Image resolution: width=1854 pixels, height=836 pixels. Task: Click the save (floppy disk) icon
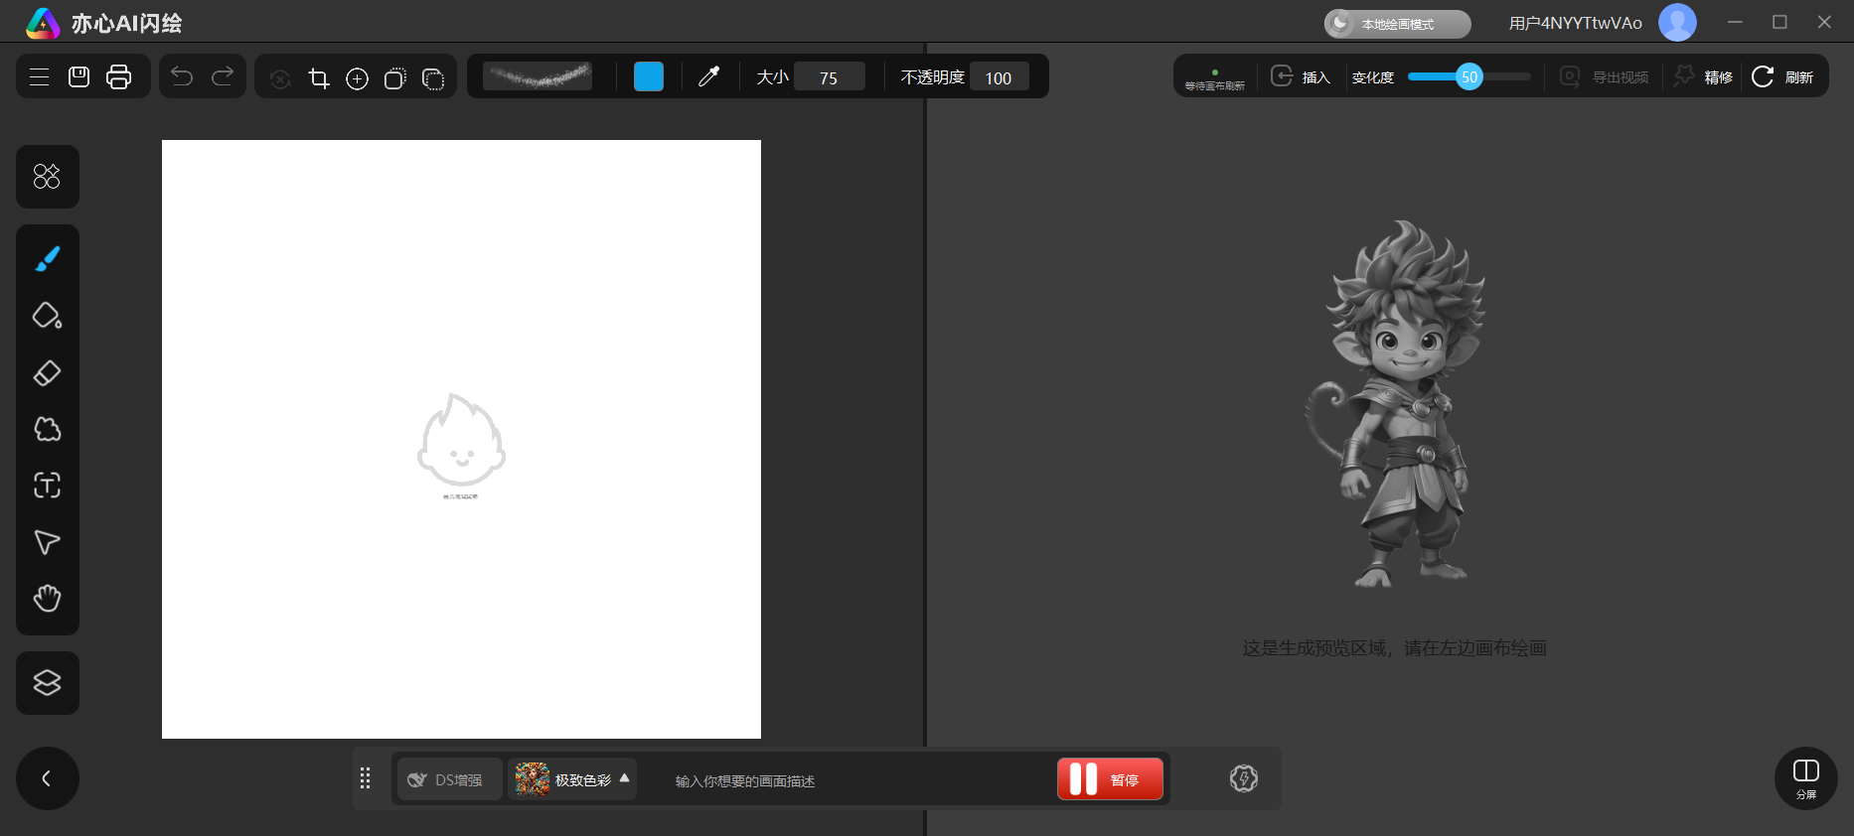coord(78,77)
